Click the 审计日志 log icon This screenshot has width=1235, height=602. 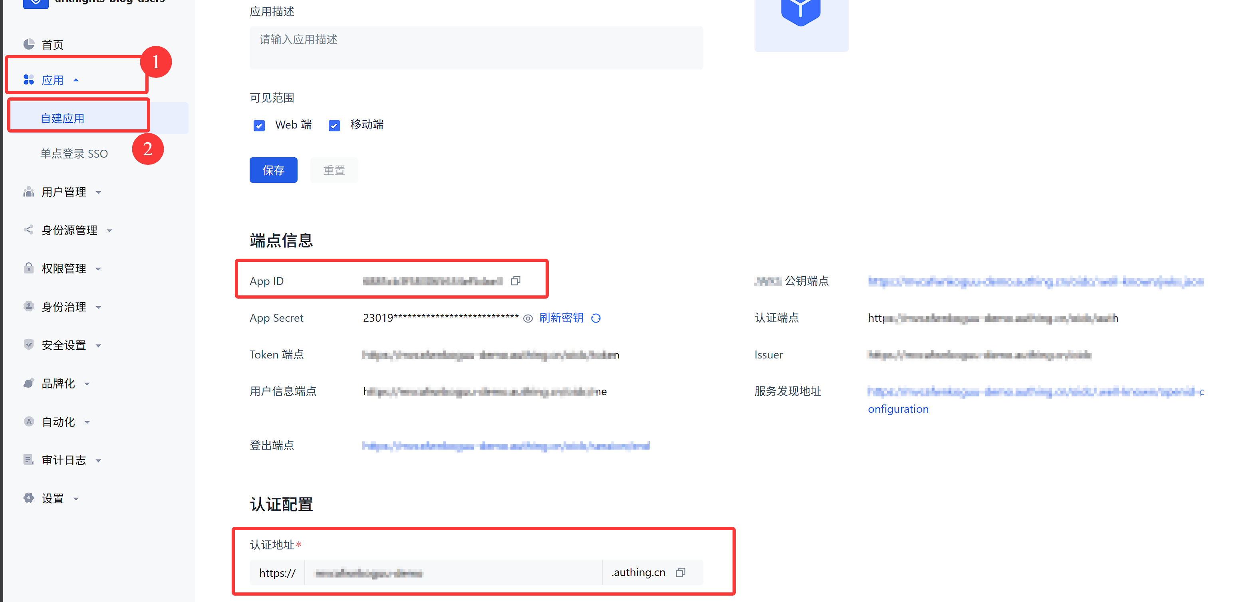[29, 459]
